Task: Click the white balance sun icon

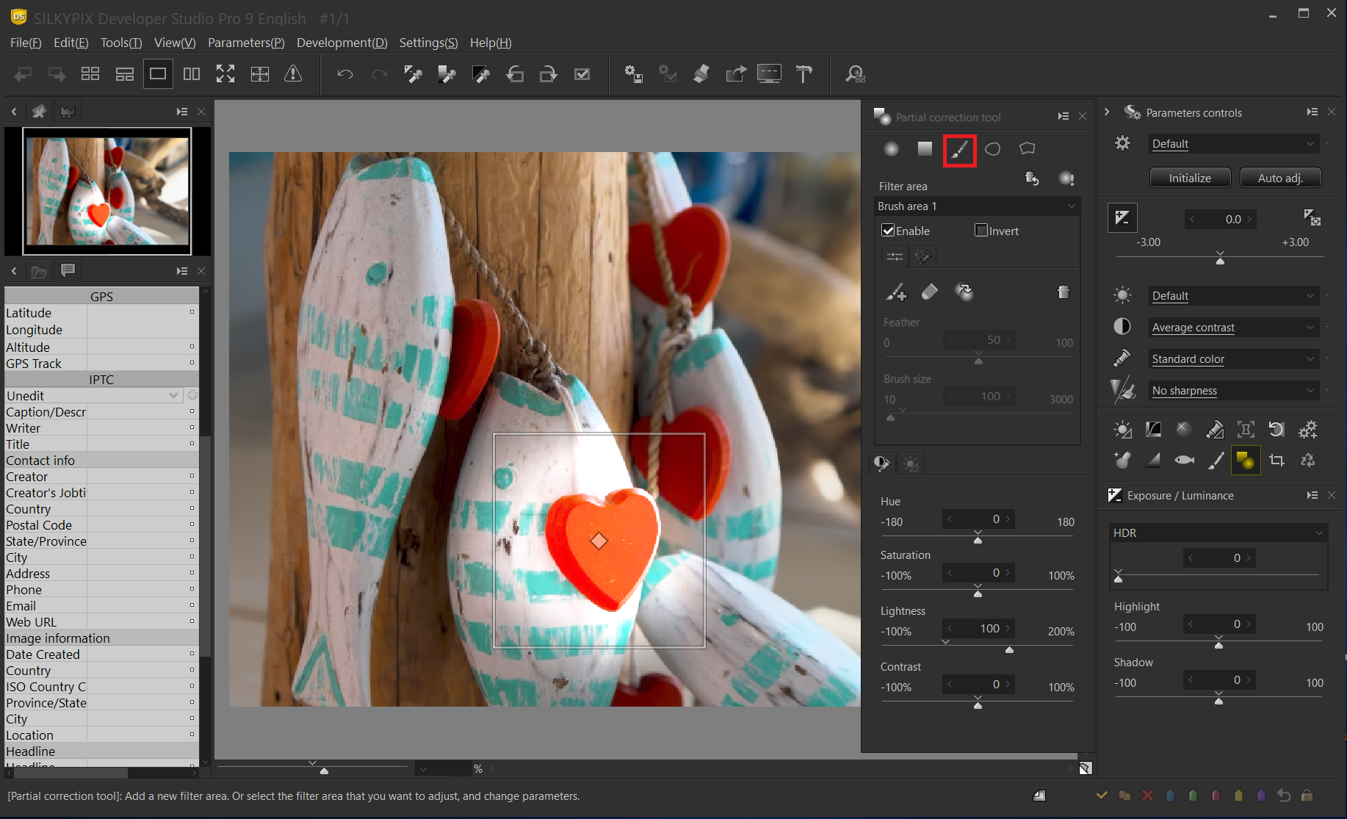Action: pyautogui.click(x=1122, y=296)
